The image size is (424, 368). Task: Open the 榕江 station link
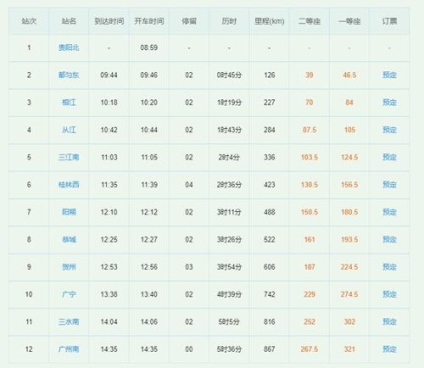(x=69, y=103)
